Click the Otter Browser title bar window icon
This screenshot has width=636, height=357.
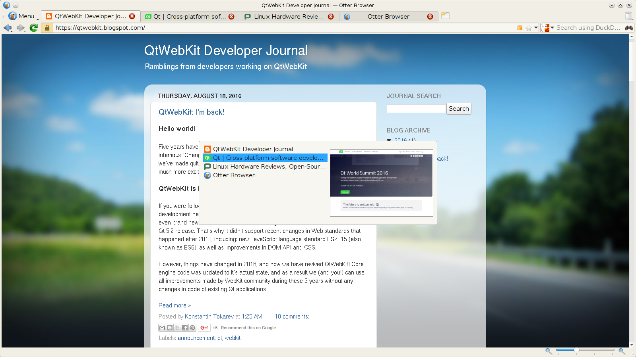[x=6, y=5]
